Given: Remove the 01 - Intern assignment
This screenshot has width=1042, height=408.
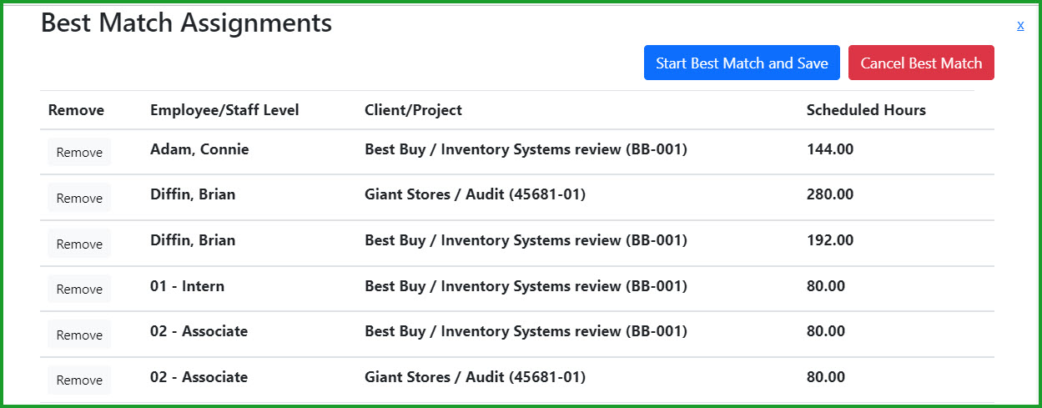Looking at the screenshot, I should pyautogui.click(x=79, y=290).
